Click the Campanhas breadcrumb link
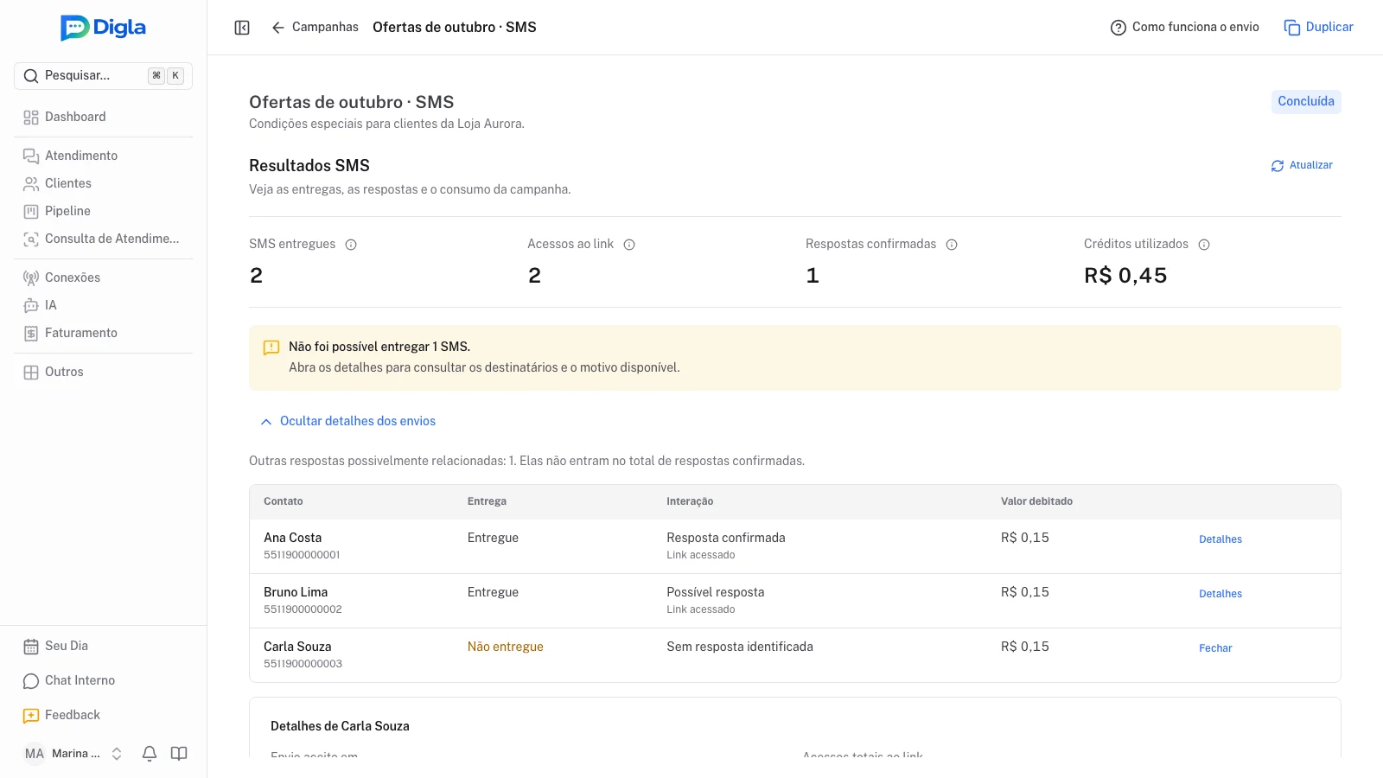Image resolution: width=1383 pixels, height=778 pixels. pyautogui.click(x=325, y=28)
